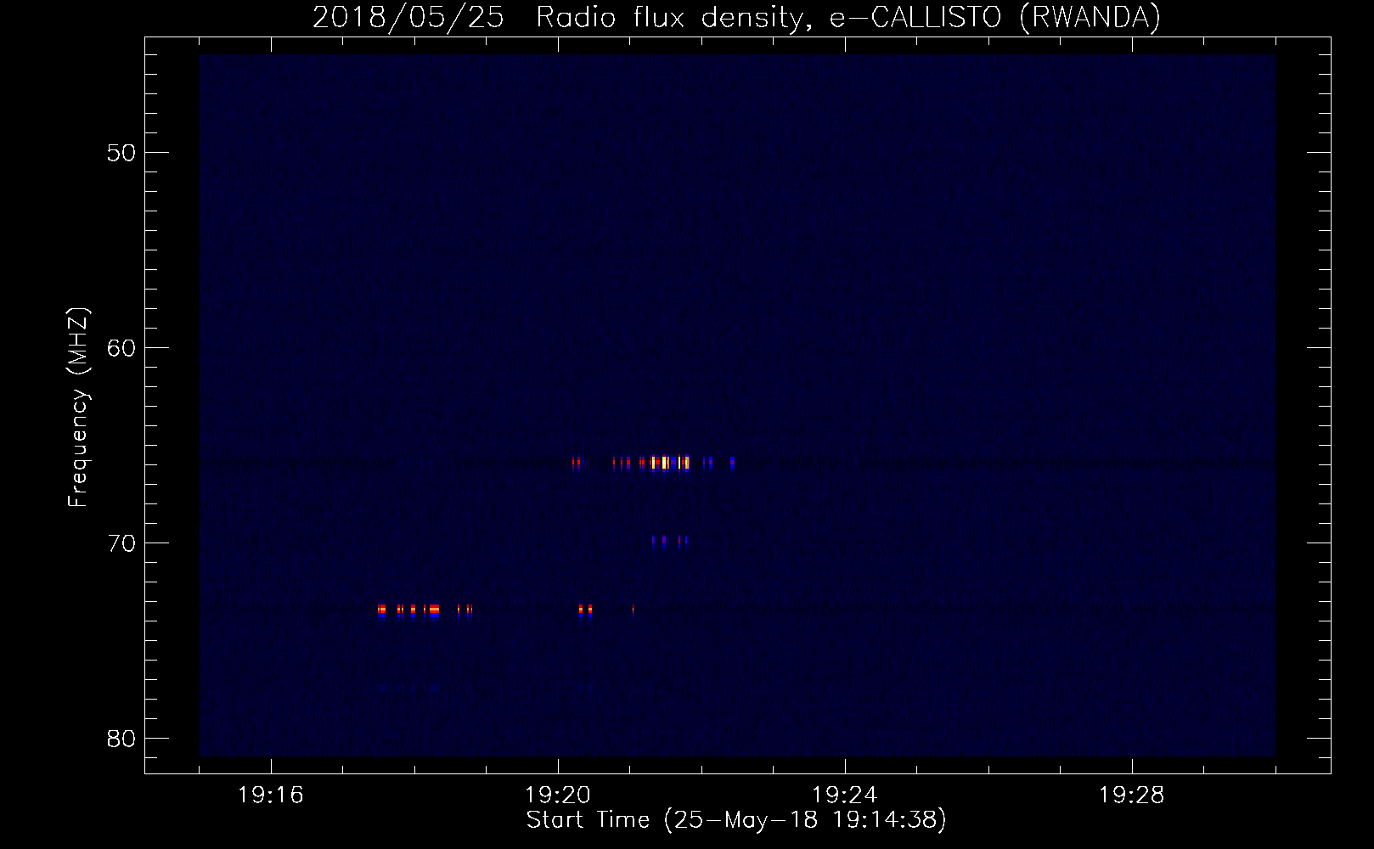The height and width of the screenshot is (849, 1374).
Task: Click the 19:24 time tick label
Action: [x=845, y=796]
